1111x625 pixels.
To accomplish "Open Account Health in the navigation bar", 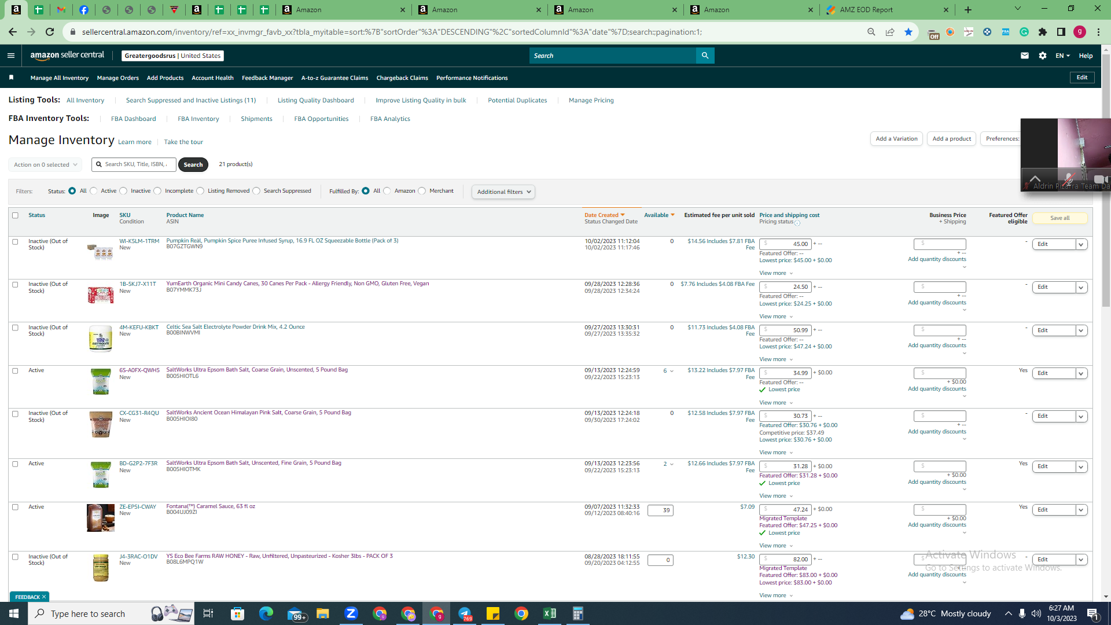I will point(212,78).
